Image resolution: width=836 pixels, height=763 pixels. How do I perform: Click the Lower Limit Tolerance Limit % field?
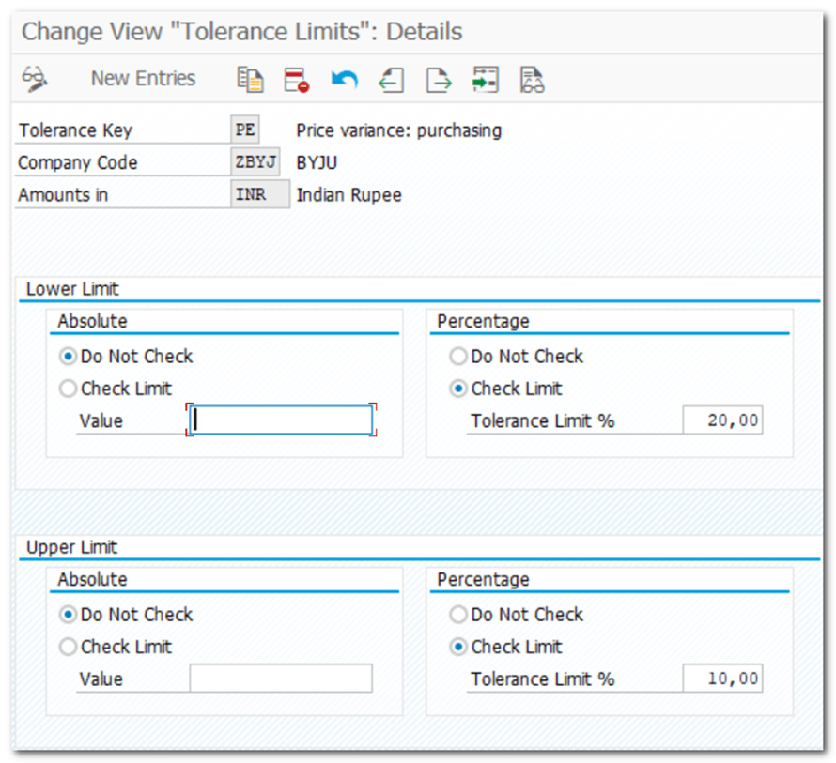(x=721, y=421)
